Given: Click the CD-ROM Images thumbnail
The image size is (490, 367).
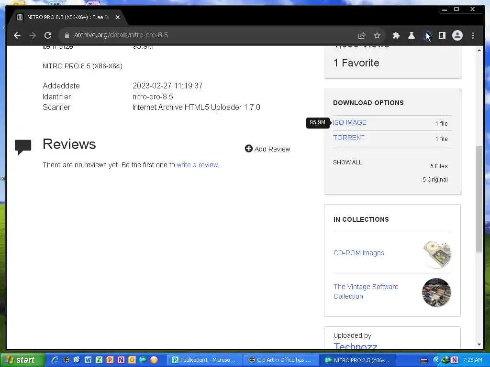Looking at the screenshot, I should tap(437, 254).
